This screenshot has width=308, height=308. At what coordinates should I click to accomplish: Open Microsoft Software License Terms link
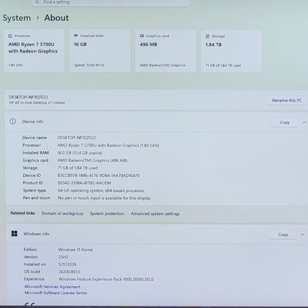[x=56, y=293]
